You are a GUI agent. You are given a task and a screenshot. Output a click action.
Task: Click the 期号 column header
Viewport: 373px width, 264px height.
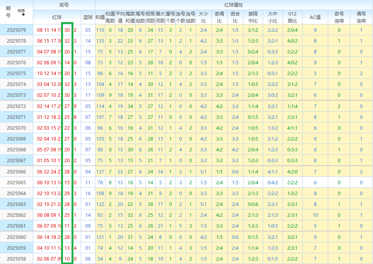[x=9, y=12]
